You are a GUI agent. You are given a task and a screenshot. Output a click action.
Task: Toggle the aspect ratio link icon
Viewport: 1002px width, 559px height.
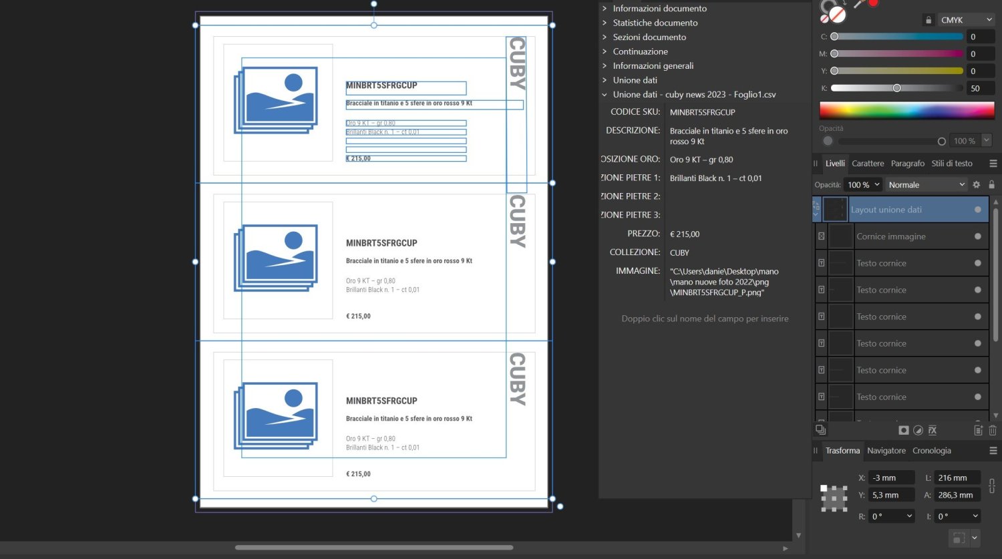992,486
